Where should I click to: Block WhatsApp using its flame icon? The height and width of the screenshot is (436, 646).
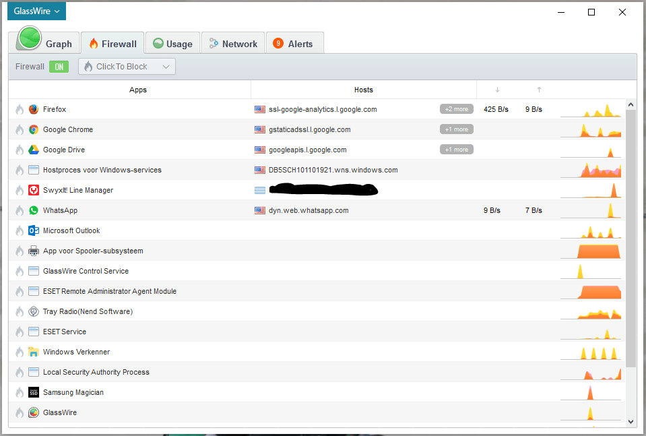click(x=20, y=210)
